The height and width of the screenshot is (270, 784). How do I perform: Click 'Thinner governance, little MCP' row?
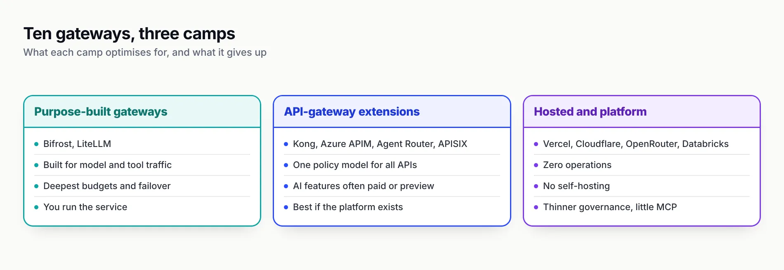click(642, 207)
